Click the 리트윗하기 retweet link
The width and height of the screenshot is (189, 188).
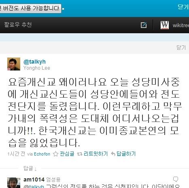96,154
